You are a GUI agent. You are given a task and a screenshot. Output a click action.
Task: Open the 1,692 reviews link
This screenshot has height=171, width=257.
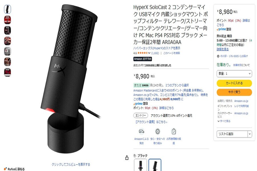[155, 53]
